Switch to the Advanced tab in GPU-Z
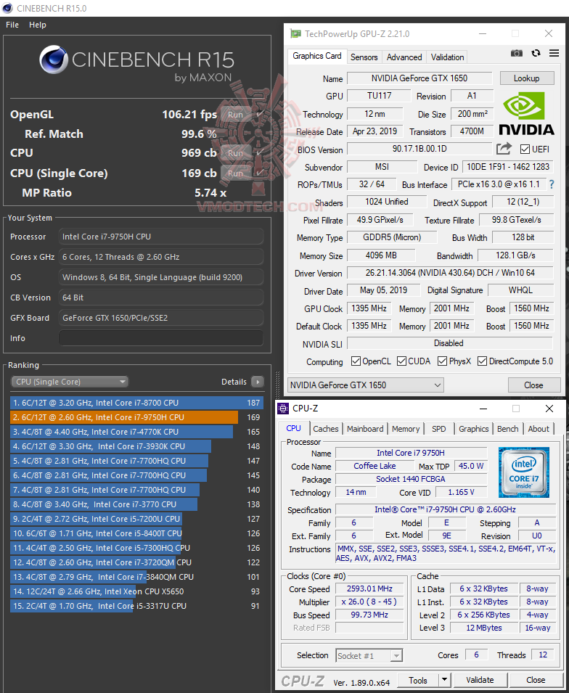The height and width of the screenshot is (693, 569). click(x=404, y=57)
